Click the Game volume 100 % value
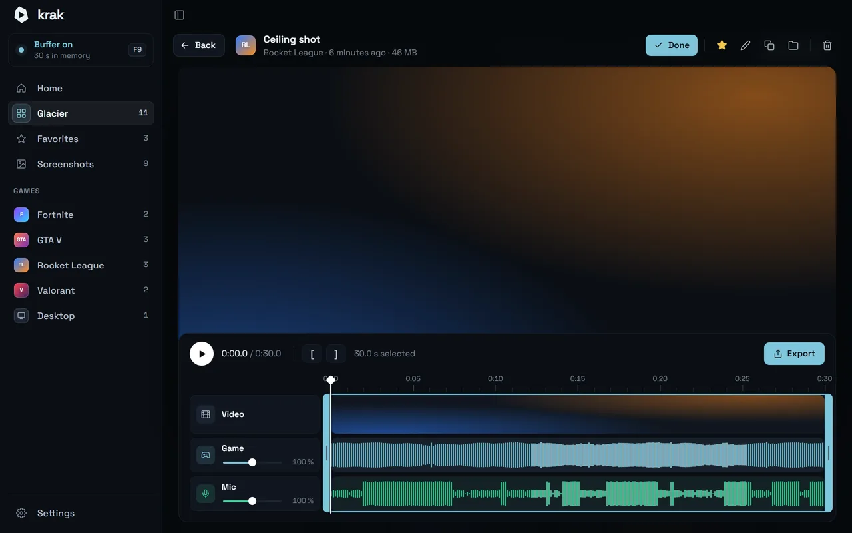 click(303, 462)
